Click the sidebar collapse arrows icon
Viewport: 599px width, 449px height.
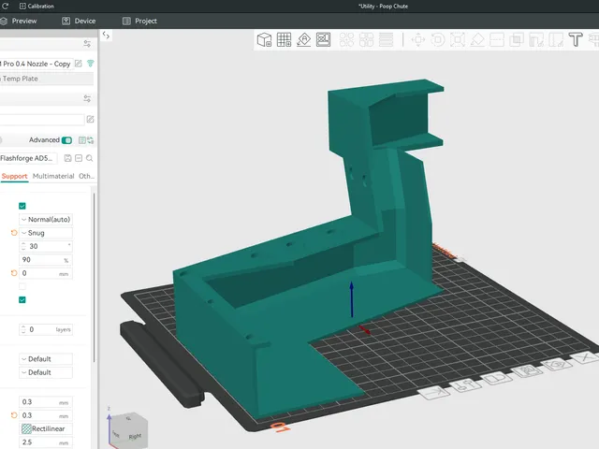coord(106,36)
